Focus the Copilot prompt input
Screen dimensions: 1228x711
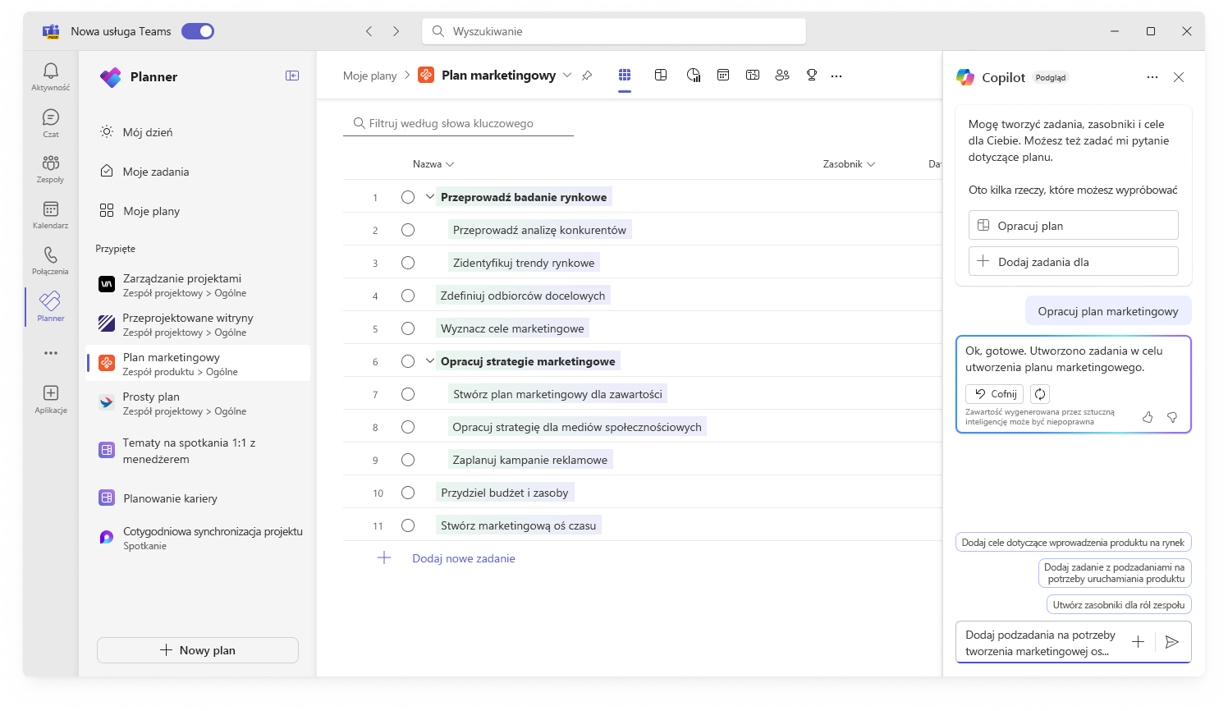click(1039, 643)
